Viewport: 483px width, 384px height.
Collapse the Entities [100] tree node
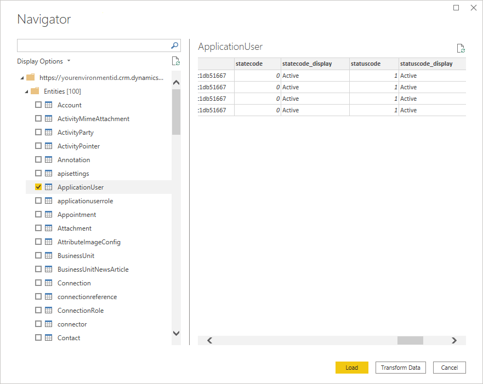tap(26, 91)
